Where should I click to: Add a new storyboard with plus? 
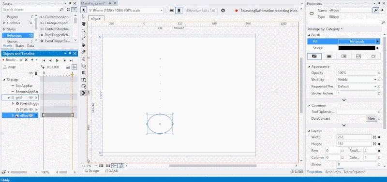[32, 60]
